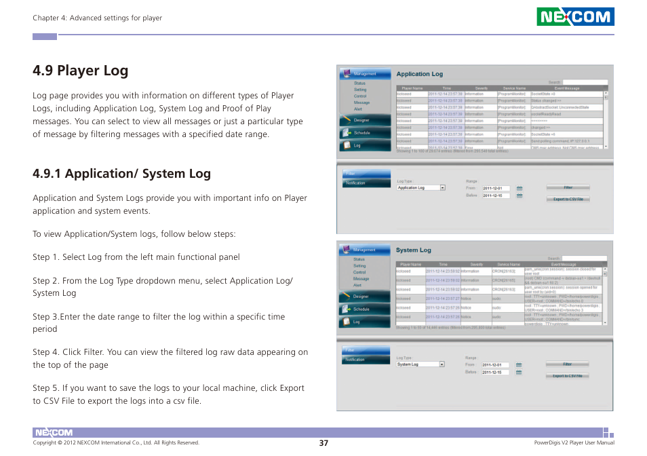Switch to the Filter tab below the System Log

click(x=366, y=350)
